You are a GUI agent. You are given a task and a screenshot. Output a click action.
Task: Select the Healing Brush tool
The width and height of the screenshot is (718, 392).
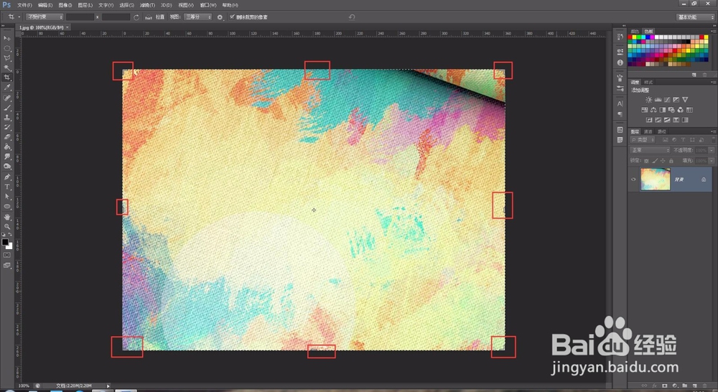(x=7, y=98)
